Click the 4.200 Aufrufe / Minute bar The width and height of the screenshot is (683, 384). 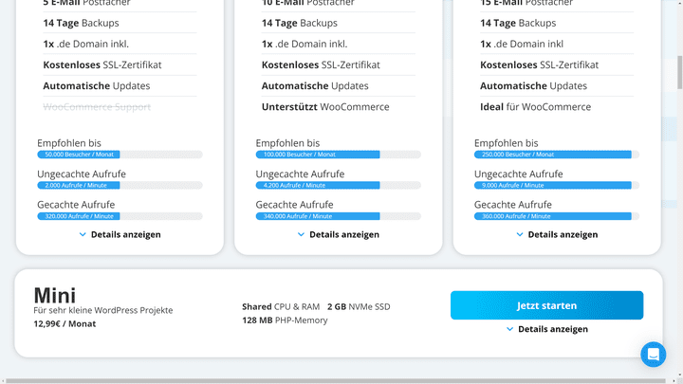tap(339, 186)
